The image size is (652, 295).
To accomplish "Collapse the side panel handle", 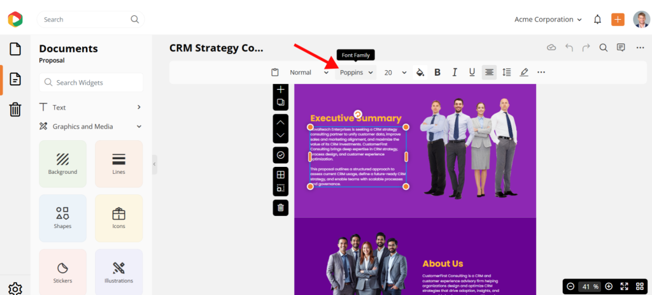I will click(154, 164).
